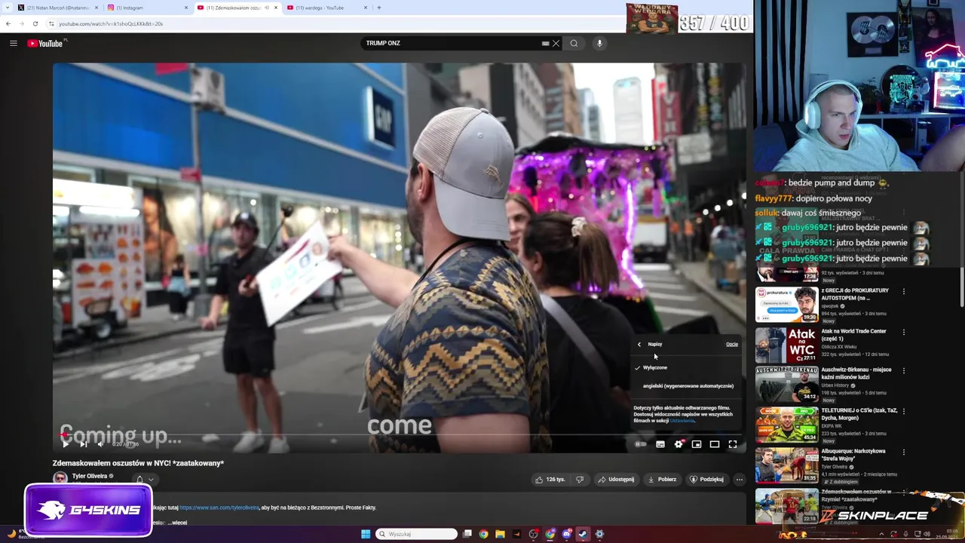
Task: Open the san.com/tyleroliveira description link
Action: pos(219,508)
